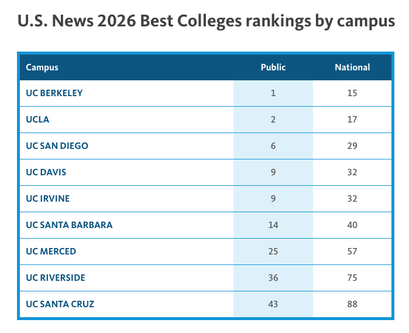This screenshot has height=333, width=409.
Task: Click the UC BERKELEY campus link
Action: pos(54,93)
